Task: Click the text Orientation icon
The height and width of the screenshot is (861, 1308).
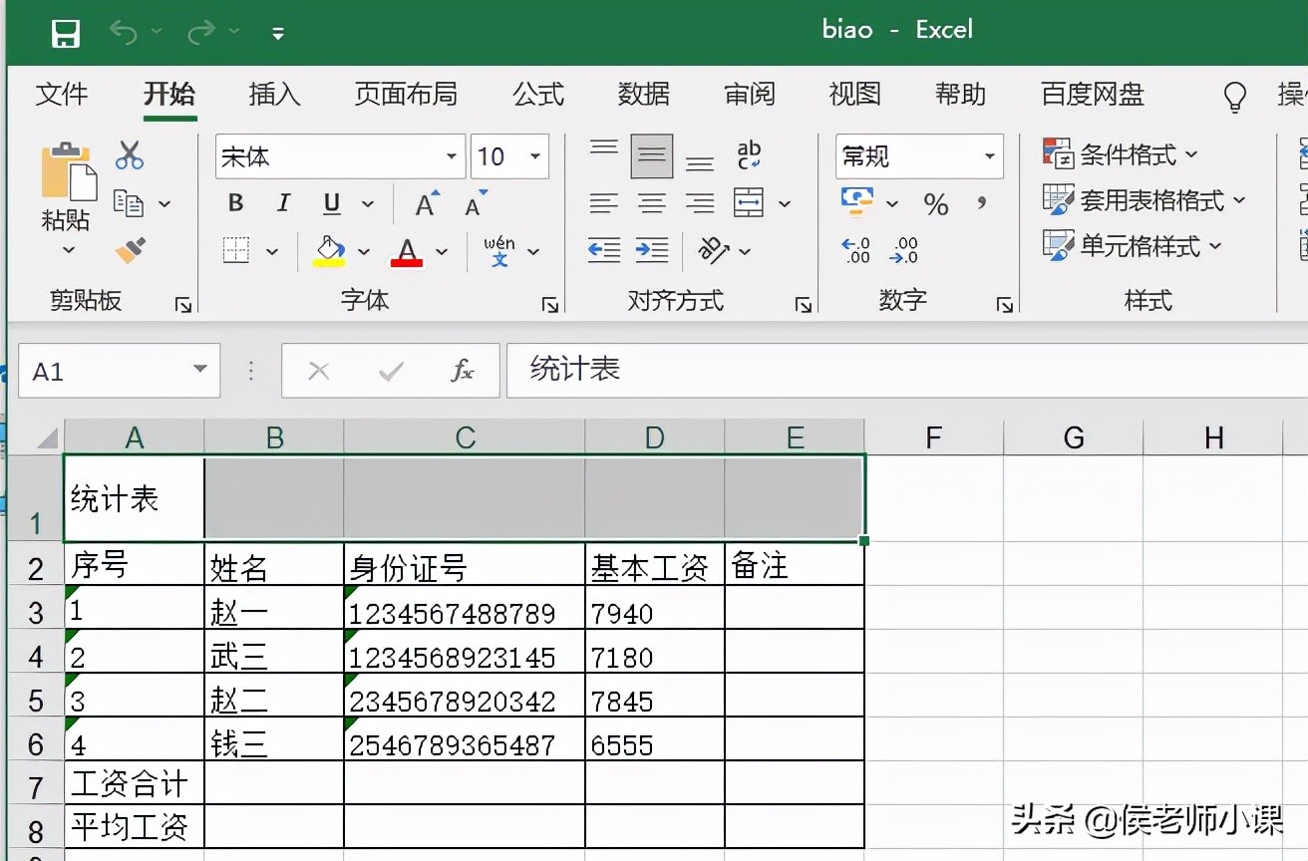Action: click(x=713, y=249)
